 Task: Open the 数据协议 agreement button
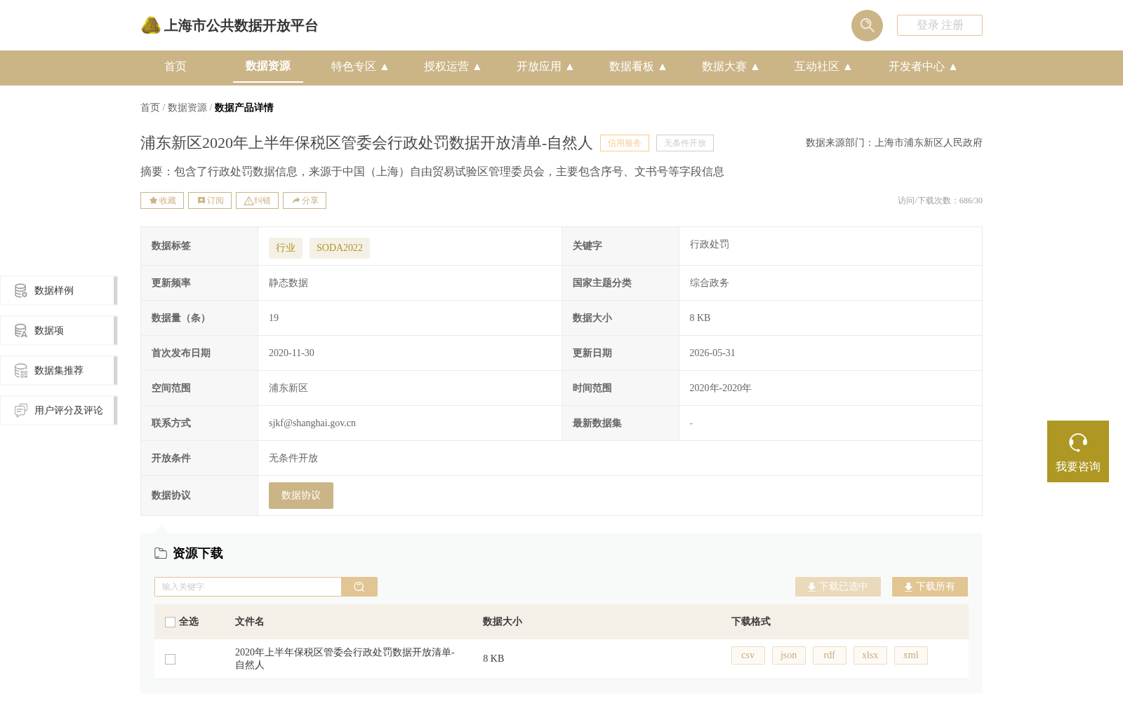click(x=301, y=496)
